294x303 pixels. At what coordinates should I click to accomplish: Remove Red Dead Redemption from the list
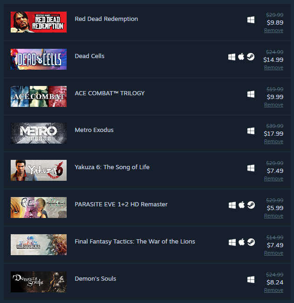click(x=273, y=30)
